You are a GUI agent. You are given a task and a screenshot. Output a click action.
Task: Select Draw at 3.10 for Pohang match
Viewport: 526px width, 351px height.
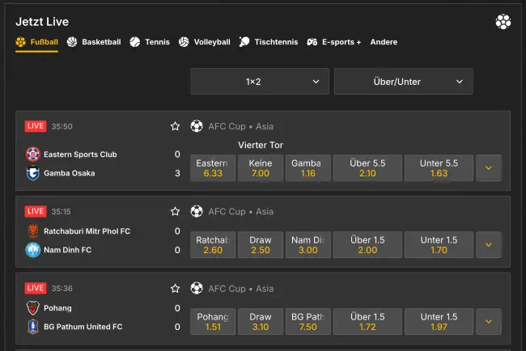[x=260, y=322]
